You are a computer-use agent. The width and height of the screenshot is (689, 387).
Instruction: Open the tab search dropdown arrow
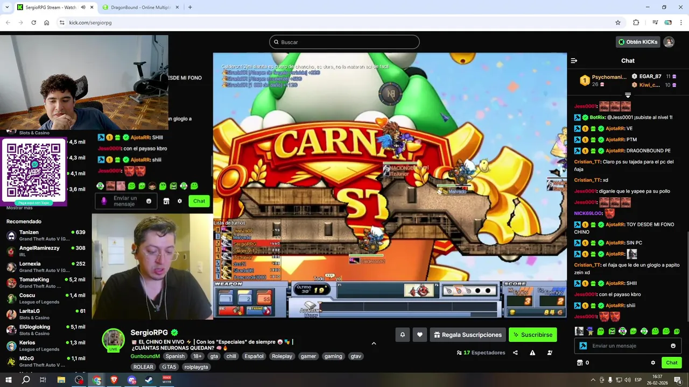(7, 8)
